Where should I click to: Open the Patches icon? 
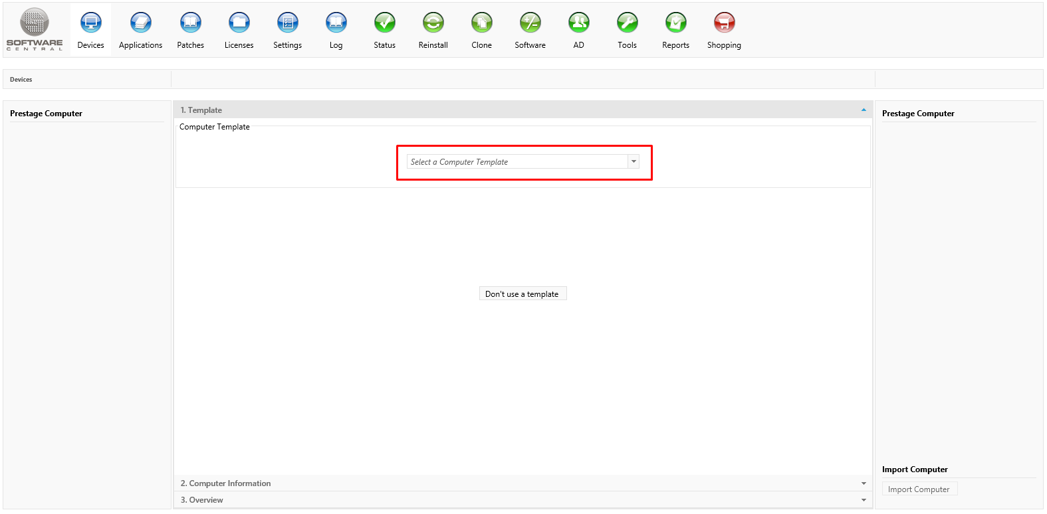tap(190, 23)
